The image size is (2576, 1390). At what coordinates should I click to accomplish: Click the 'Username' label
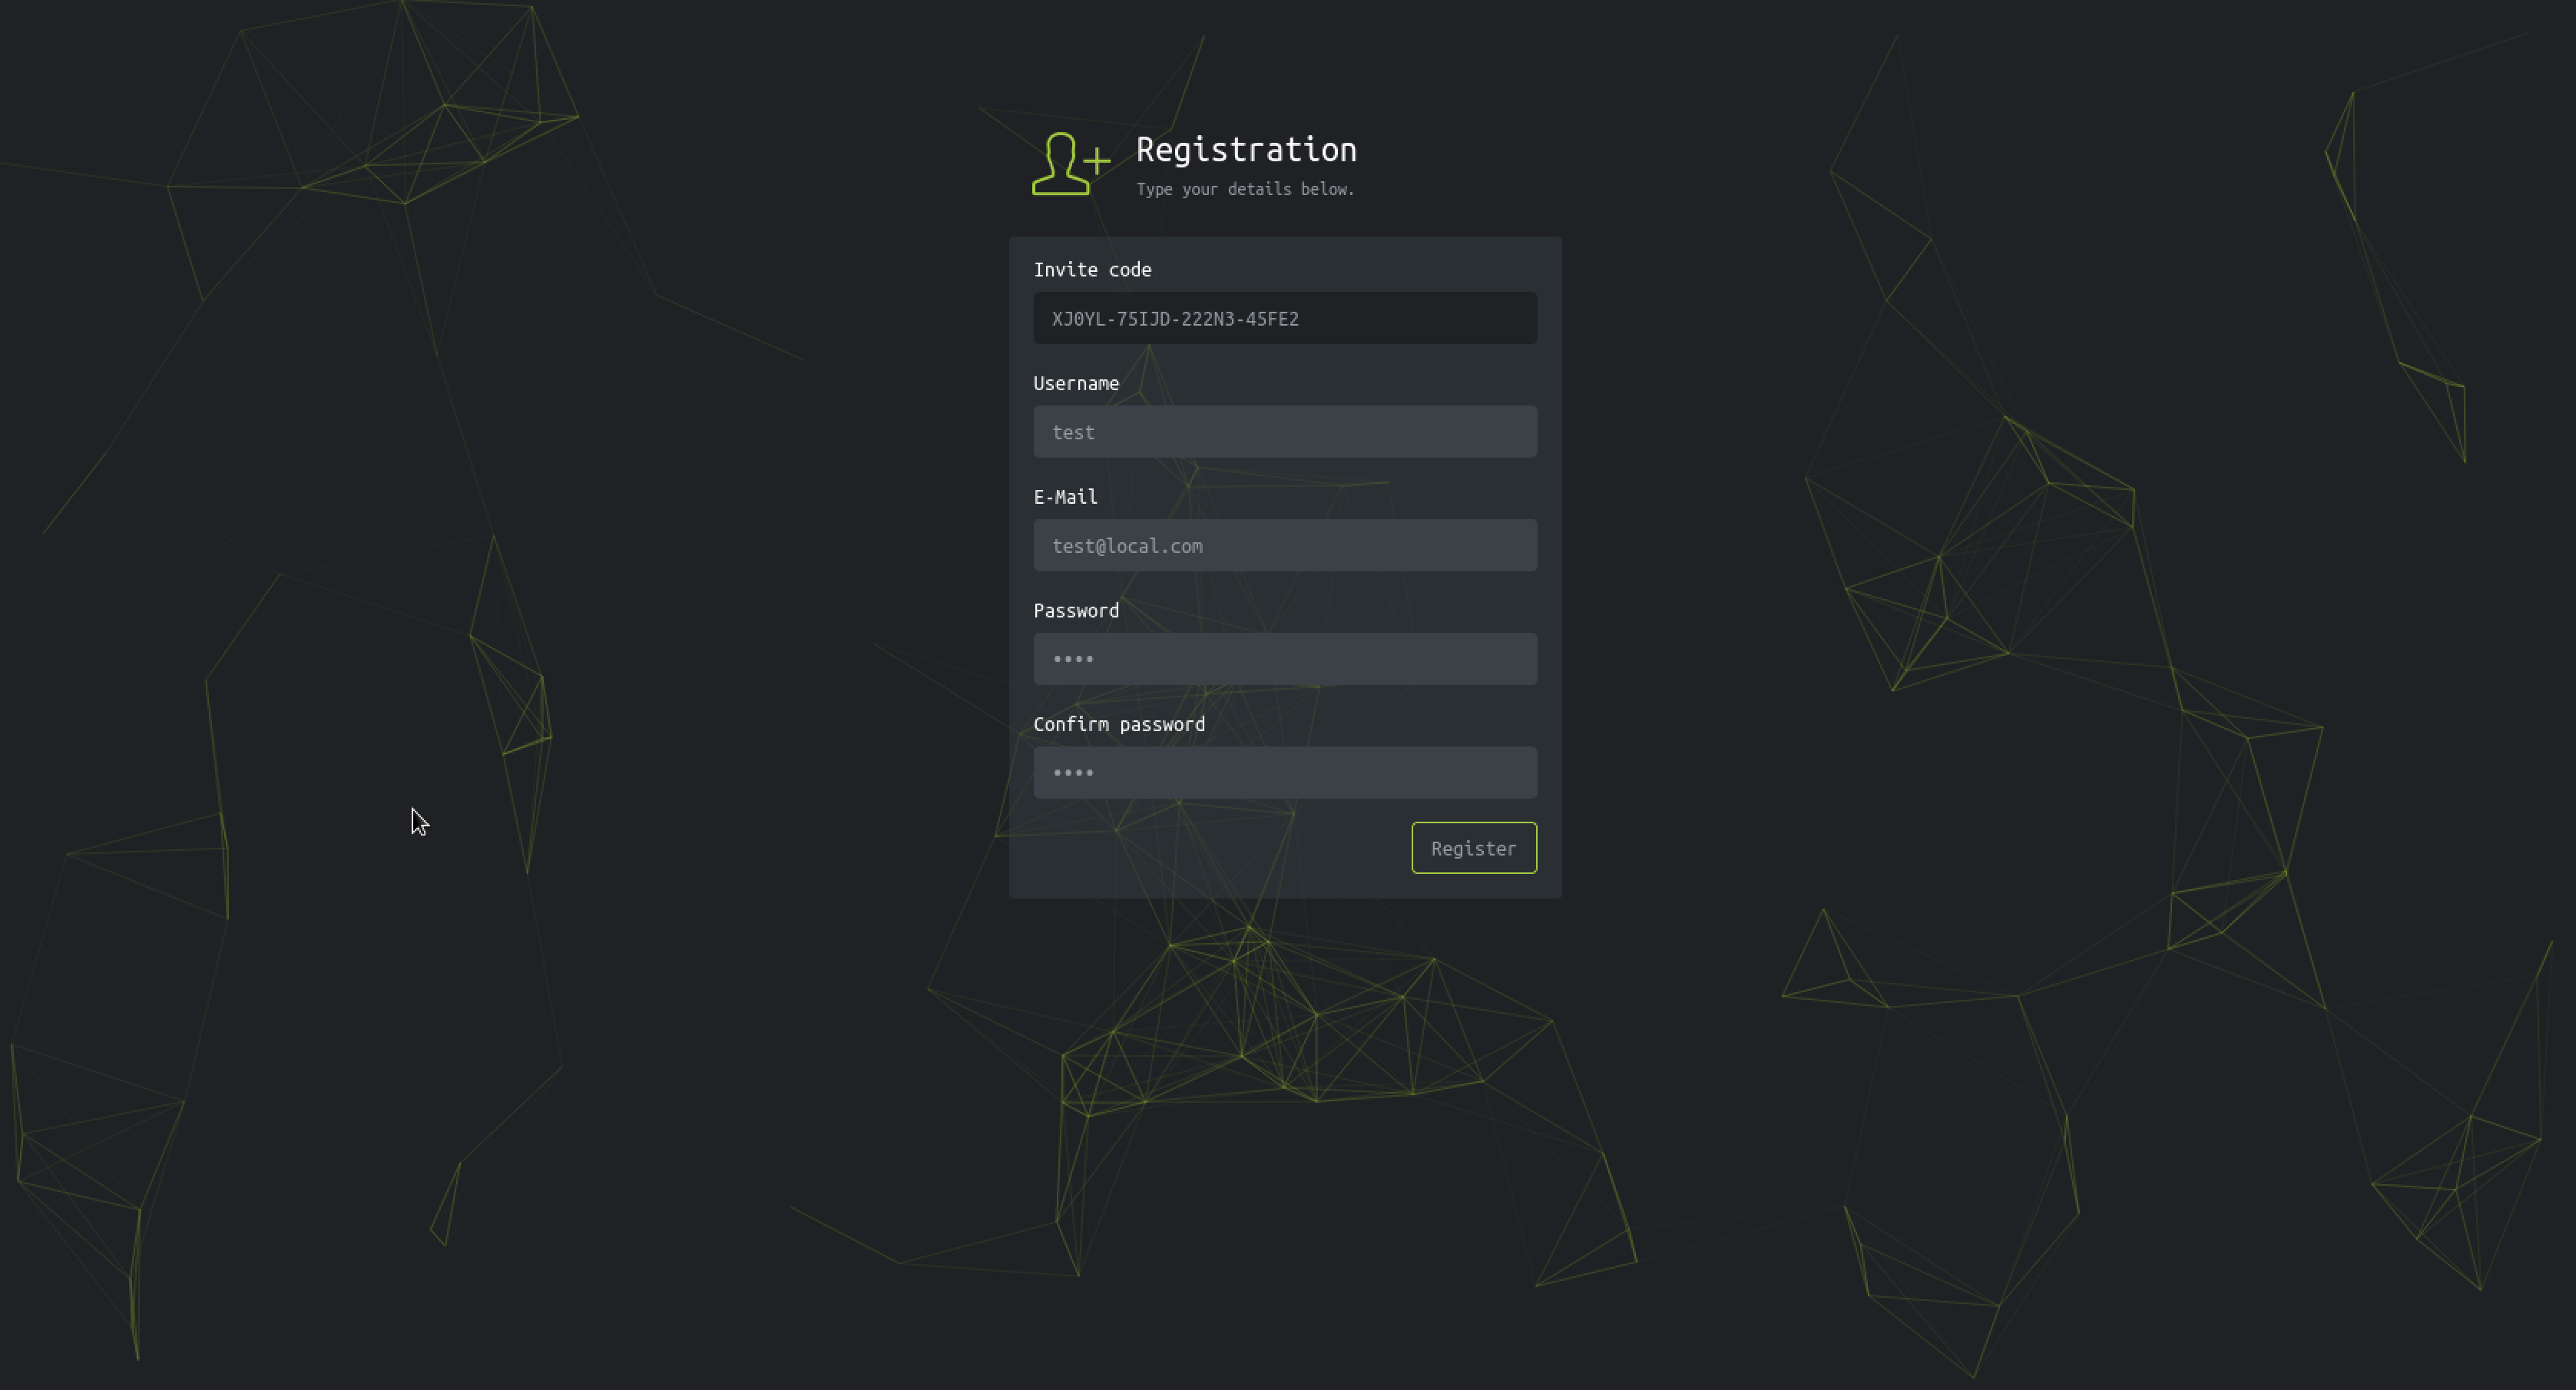click(x=1076, y=383)
